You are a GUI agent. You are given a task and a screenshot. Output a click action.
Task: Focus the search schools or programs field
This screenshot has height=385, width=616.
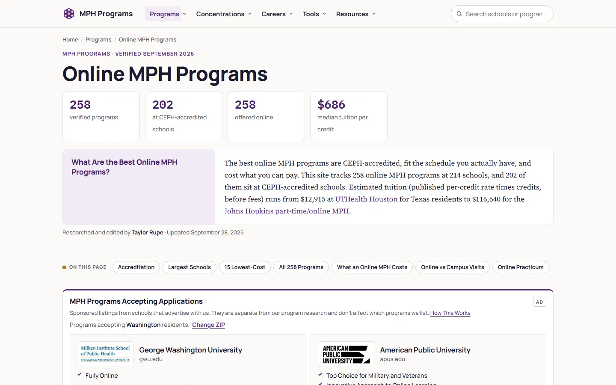502,14
